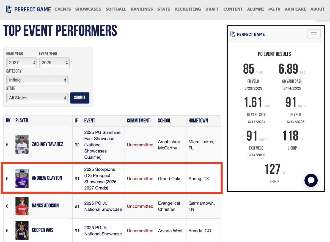Click the Perfect Game logo in top navigation
The width and height of the screenshot is (330, 242).
pos(28,9)
